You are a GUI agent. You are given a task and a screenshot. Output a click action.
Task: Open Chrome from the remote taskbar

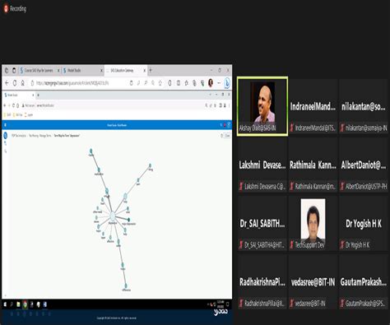(x=25, y=304)
